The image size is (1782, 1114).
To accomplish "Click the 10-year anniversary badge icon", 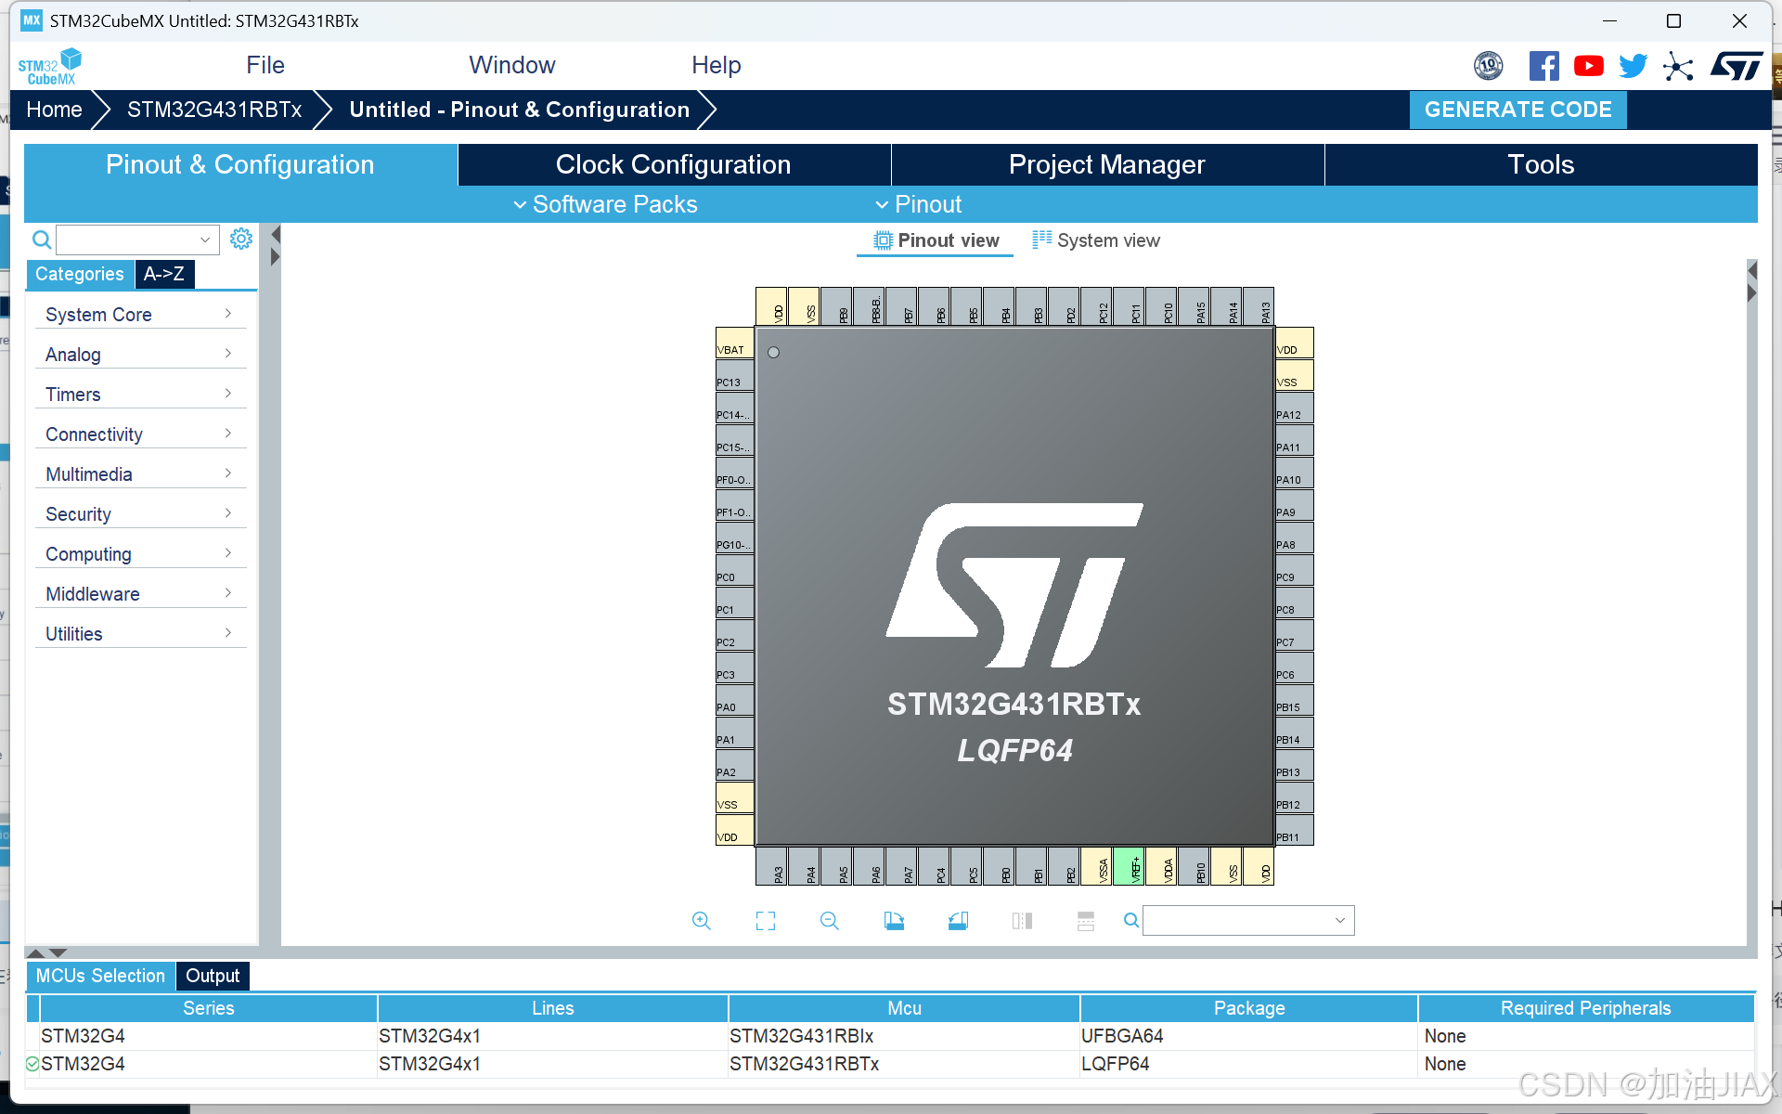I will point(1489,66).
